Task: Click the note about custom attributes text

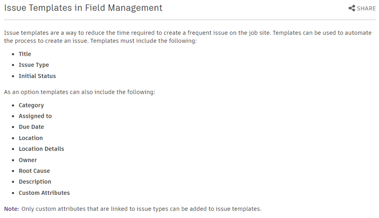Action: (x=141, y=209)
